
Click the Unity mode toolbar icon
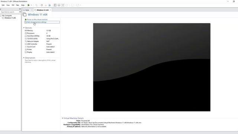click(67, 5)
